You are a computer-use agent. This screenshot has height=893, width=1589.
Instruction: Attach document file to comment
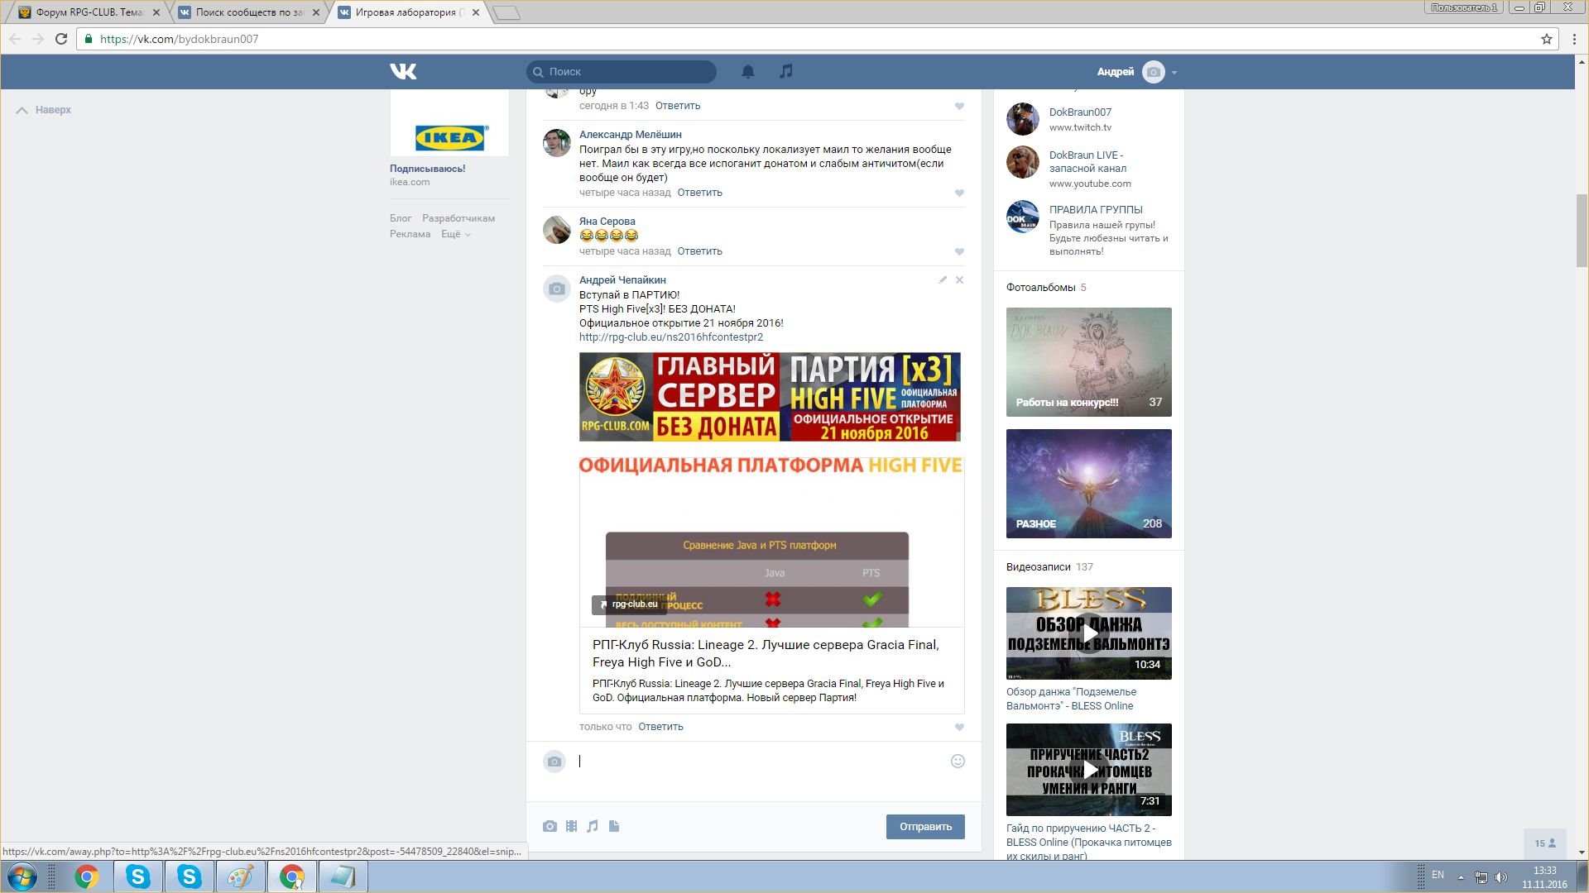pos(614,826)
